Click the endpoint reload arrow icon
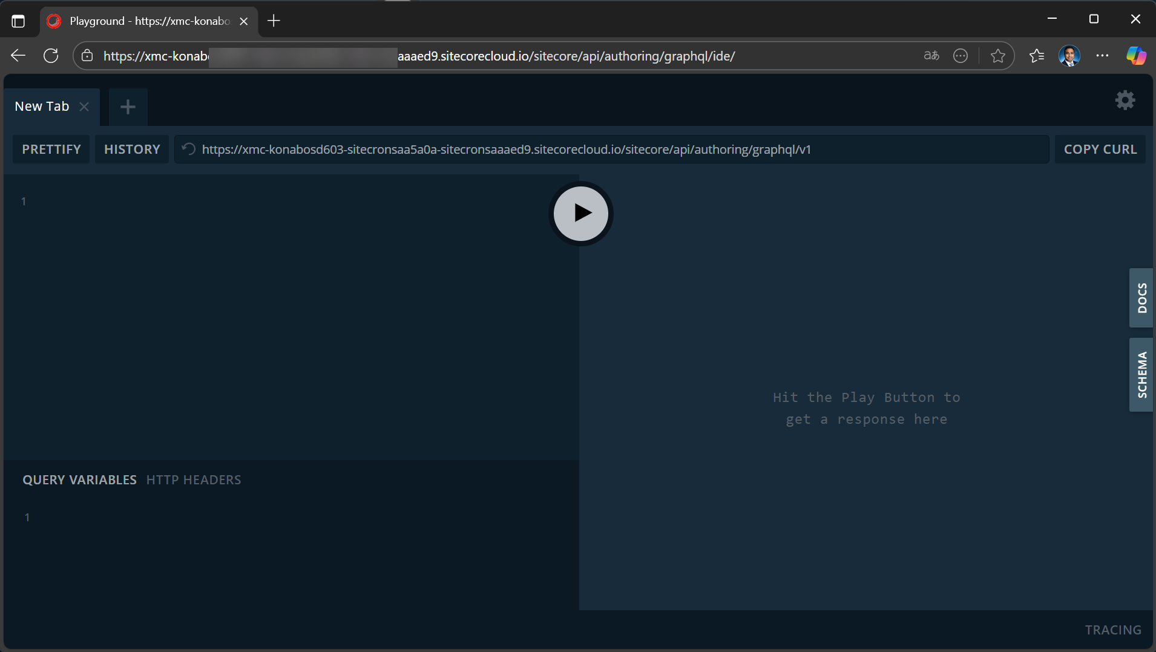The image size is (1156, 652). (x=188, y=149)
